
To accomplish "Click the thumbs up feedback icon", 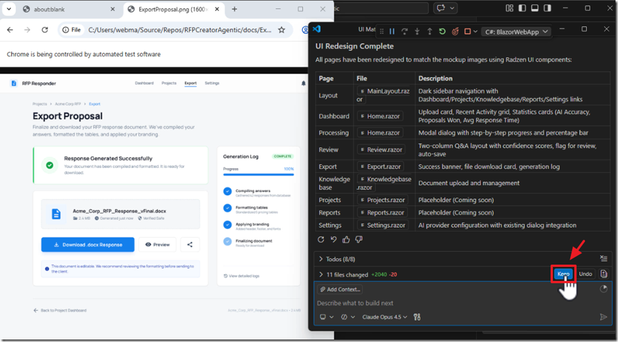I will (346, 240).
